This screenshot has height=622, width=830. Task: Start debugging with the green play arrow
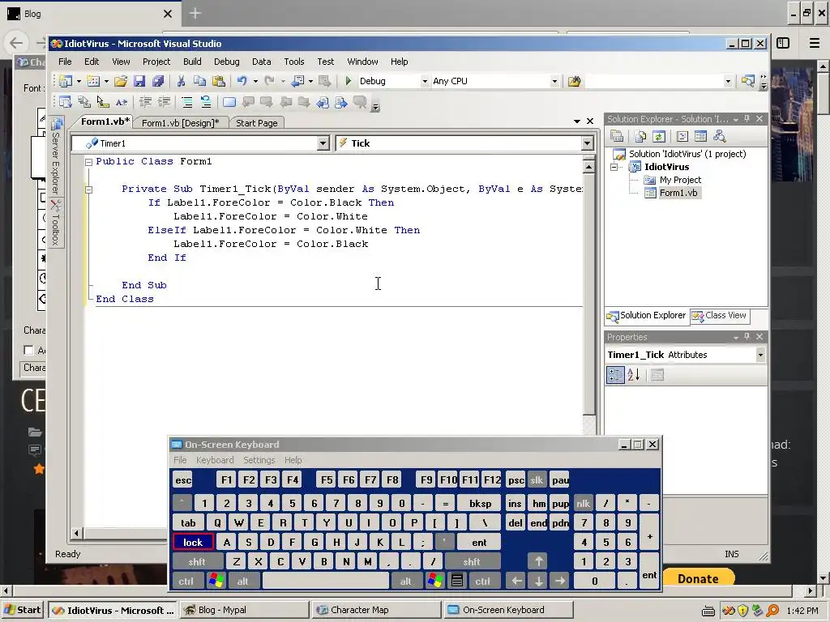click(x=349, y=81)
